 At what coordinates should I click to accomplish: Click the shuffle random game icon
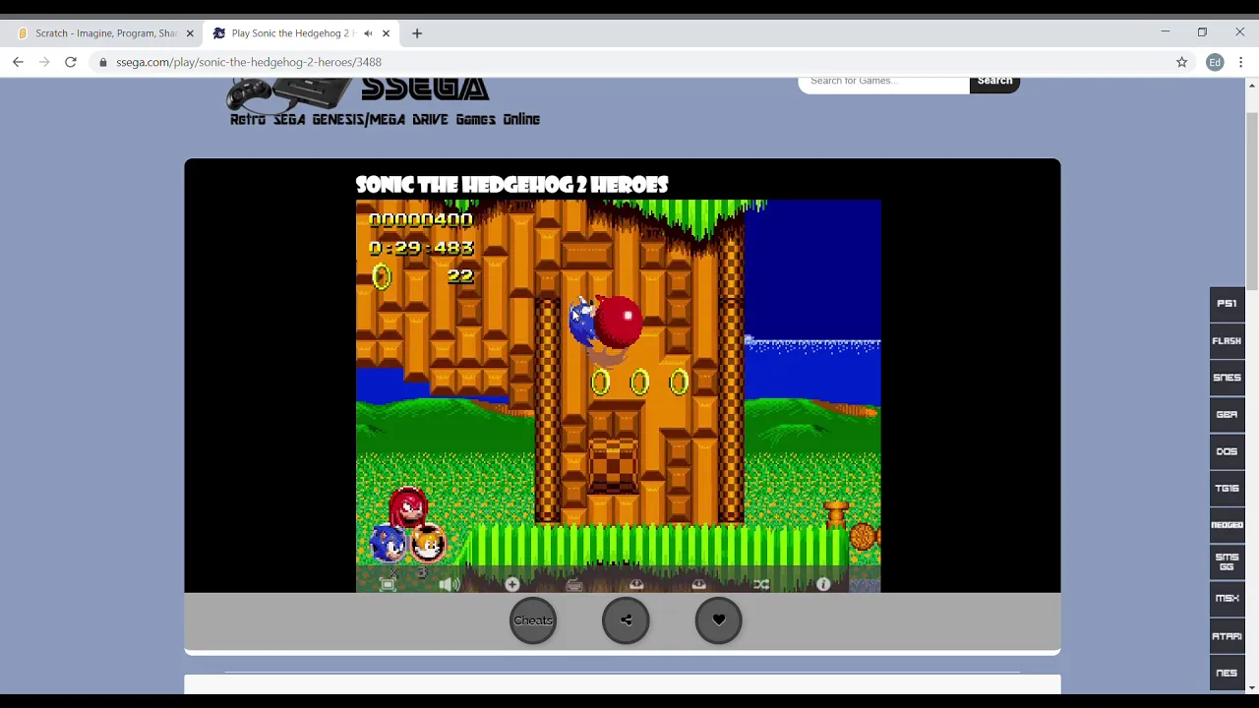pyautogui.click(x=761, y=585)
